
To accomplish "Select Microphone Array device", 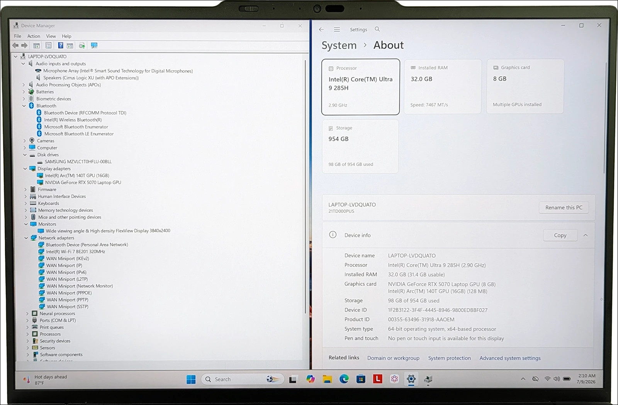I will click(x=118, y=71).
